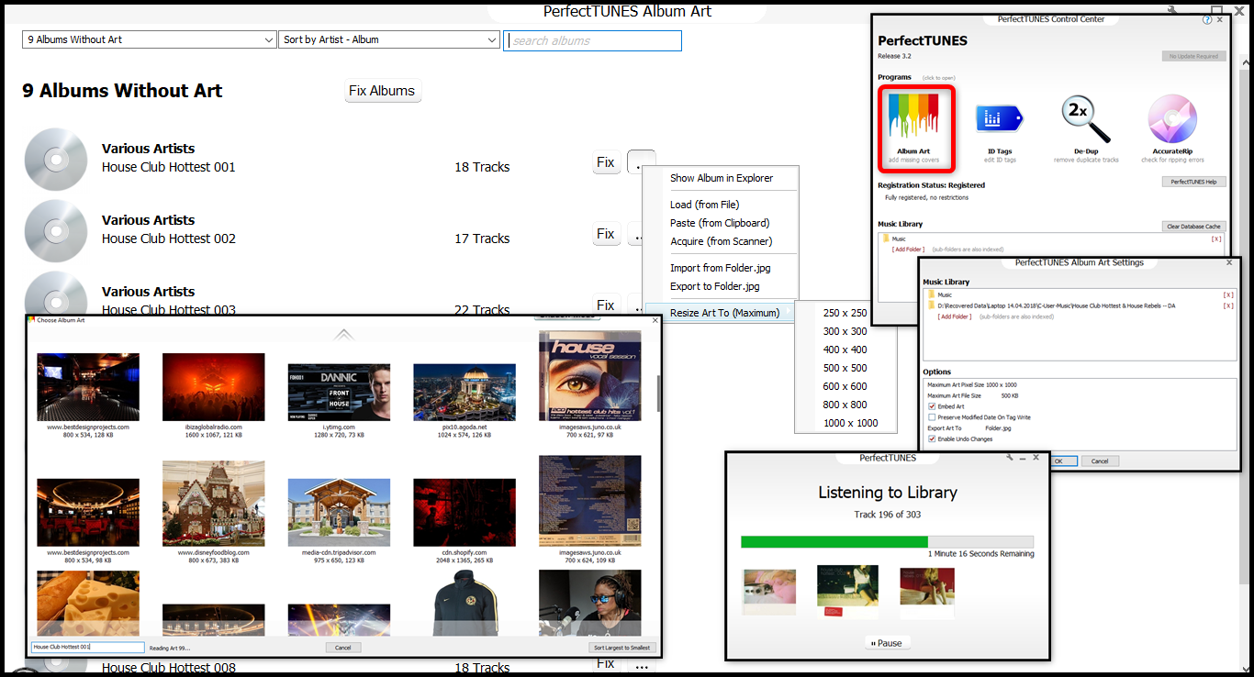Choose Export to Folder.jpg

pyautogui.click(x=715, y=286)
